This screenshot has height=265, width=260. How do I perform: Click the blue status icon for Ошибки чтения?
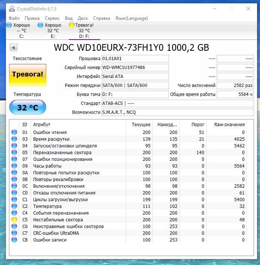pos(15,132)
